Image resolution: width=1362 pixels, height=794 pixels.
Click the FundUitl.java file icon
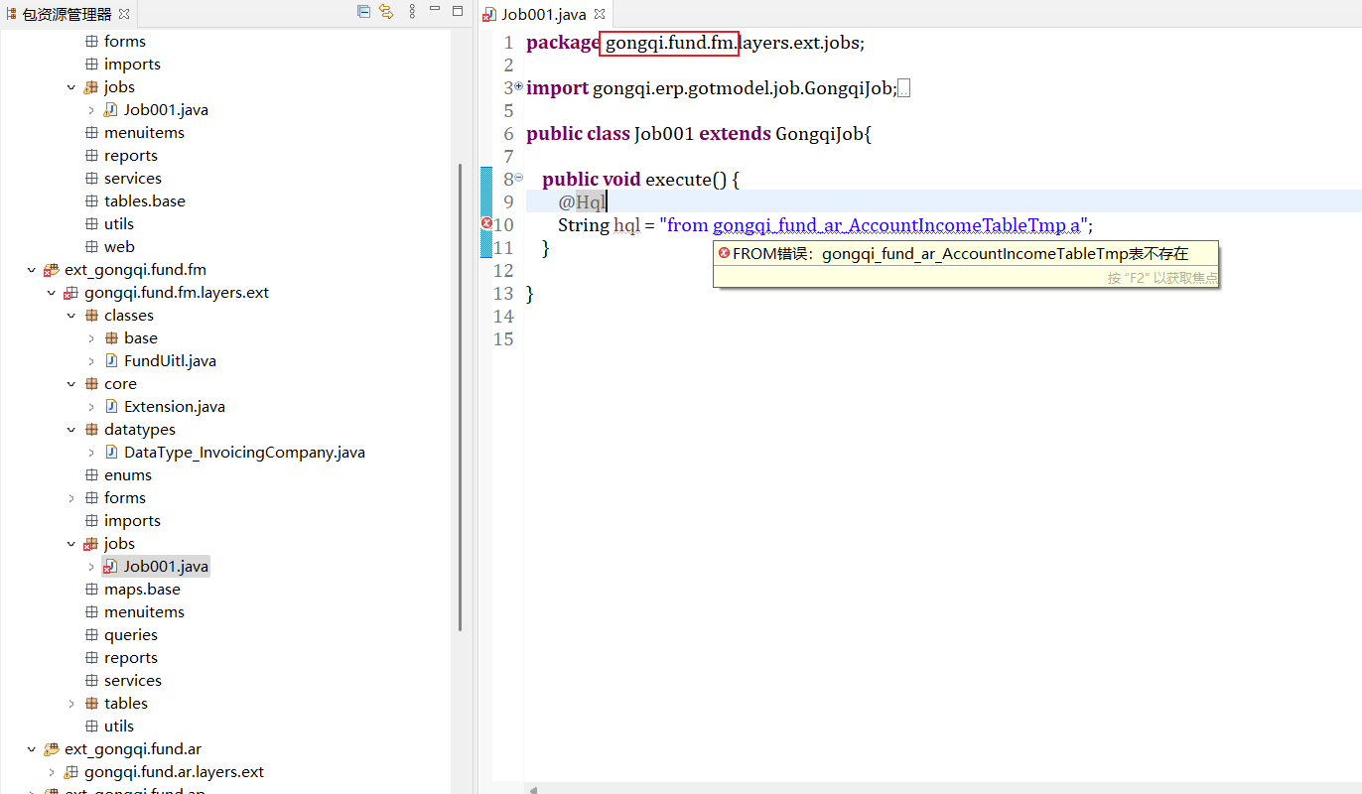coord(111,361)
